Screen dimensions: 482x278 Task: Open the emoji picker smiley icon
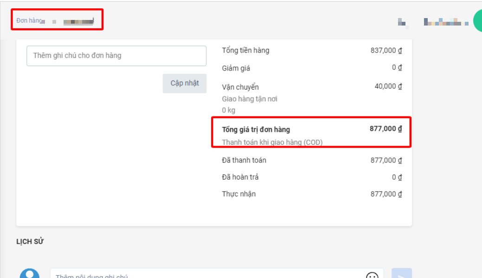(x=372, y=276)
